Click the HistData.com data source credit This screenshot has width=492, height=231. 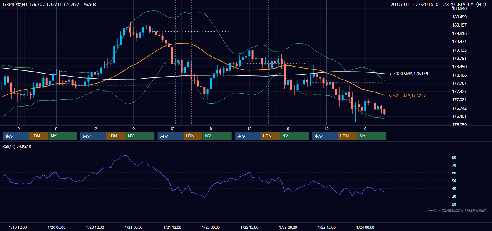[457, 211]
